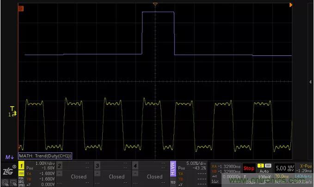Click the orange B marker at top-left
314x187 pixels.
(x=20, y=9)
